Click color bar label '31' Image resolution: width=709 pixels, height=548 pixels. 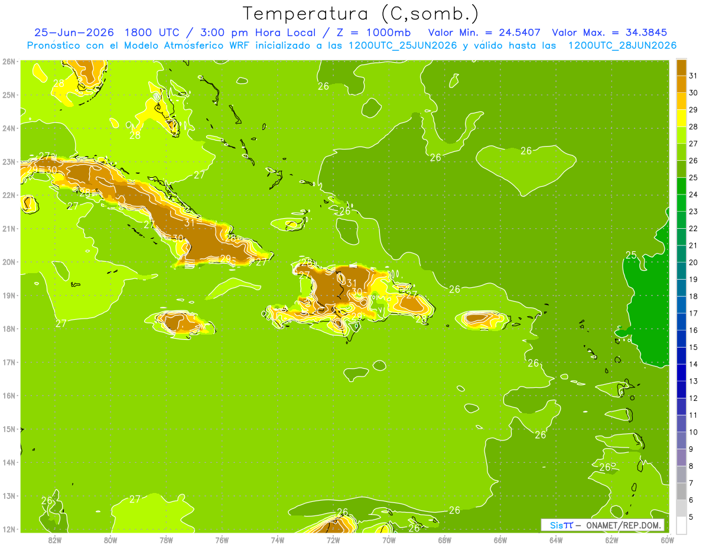[694, 76]
